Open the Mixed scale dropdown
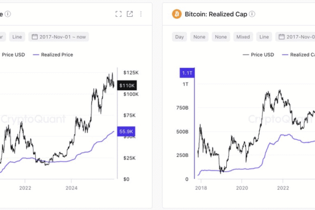Screen dimensions: 315x210 tap(243, 37)
